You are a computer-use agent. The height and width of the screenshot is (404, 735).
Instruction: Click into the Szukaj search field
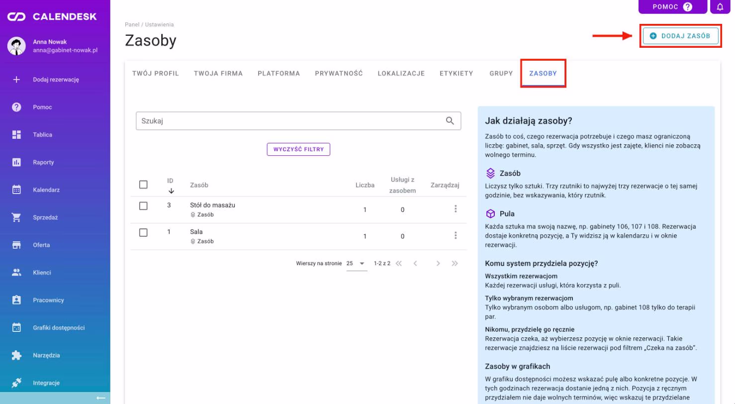click(298, 121)
